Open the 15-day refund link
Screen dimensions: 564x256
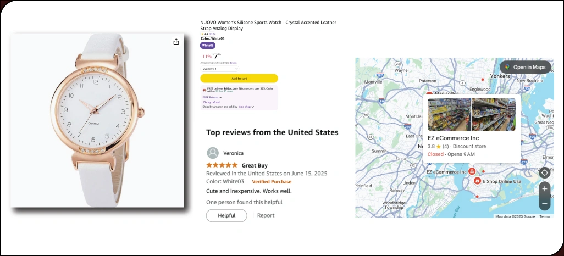coord(211,102)
